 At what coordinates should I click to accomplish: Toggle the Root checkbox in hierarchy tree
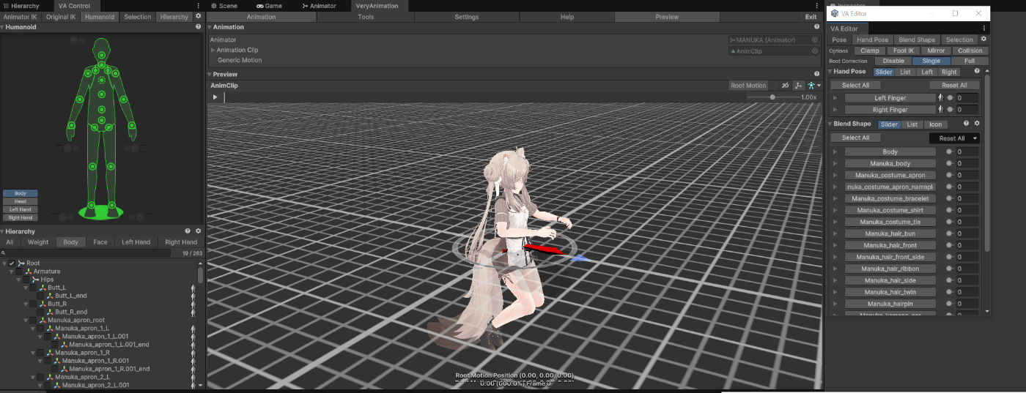click(12, 263)
